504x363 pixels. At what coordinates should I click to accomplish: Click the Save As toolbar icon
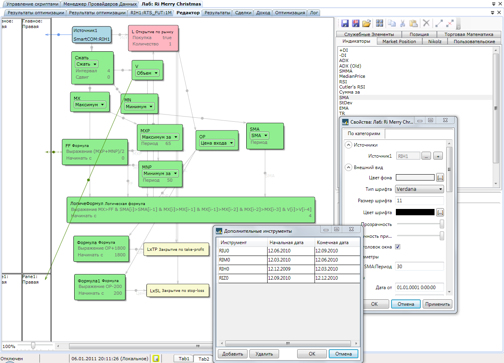point(356,23)
